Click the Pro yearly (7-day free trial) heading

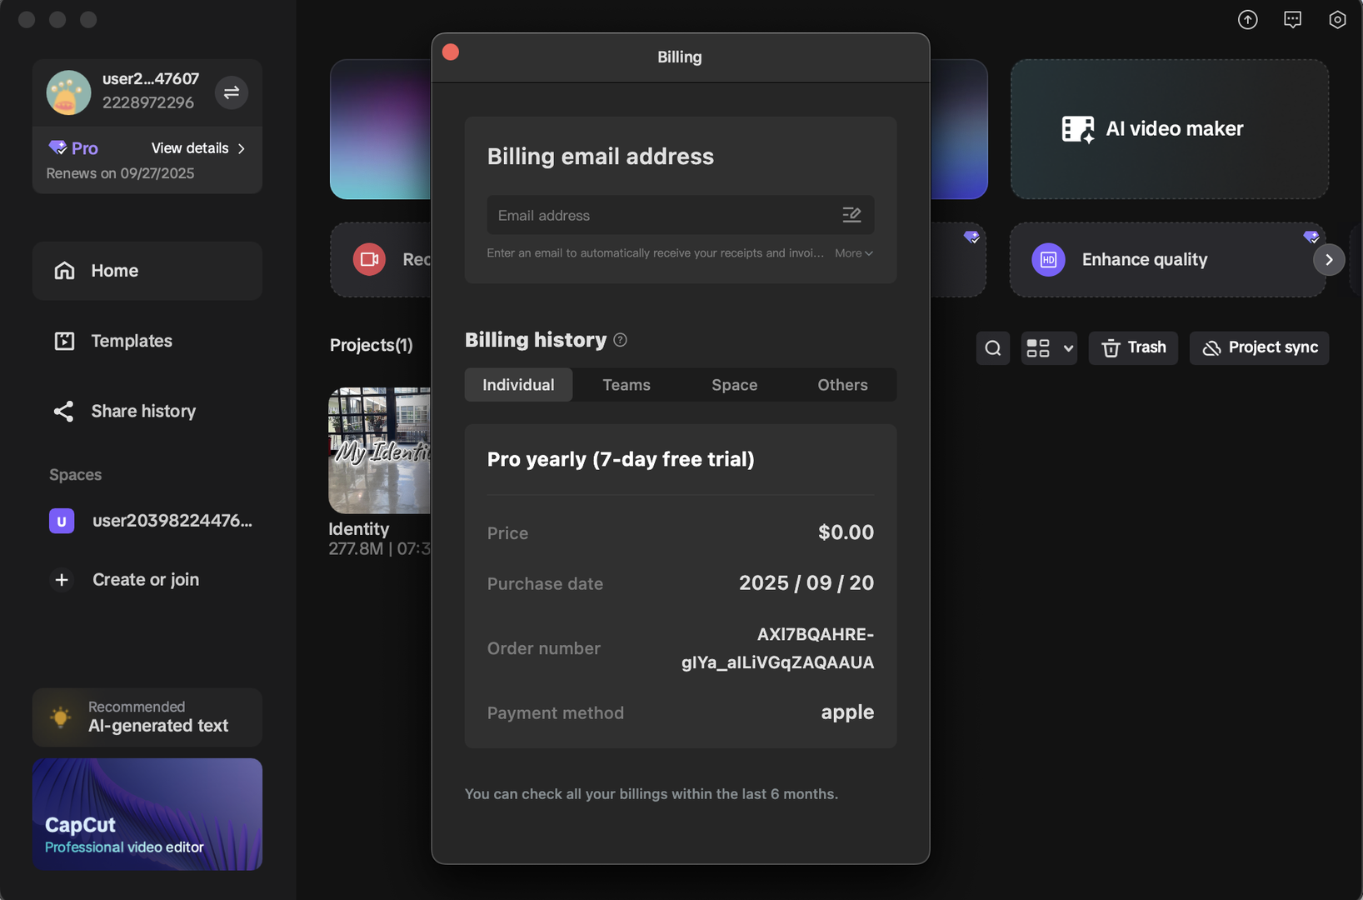(621, 459)
